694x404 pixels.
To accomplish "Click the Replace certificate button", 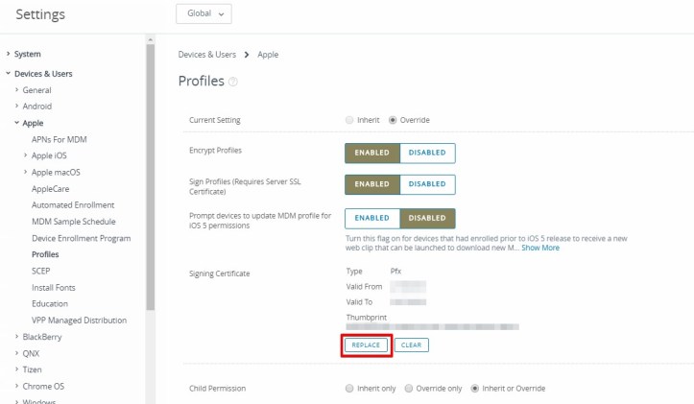I will 366,345.
